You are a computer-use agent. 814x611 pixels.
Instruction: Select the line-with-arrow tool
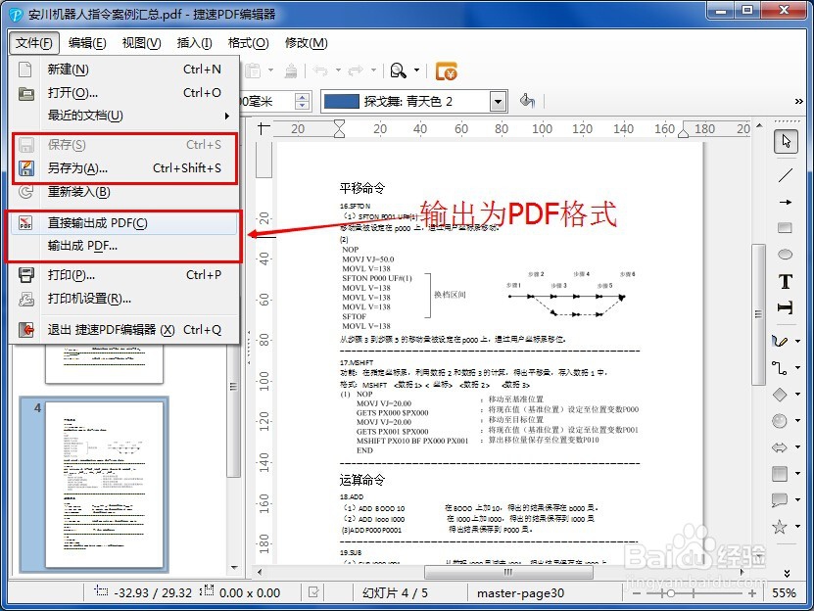tap(786, 202)
